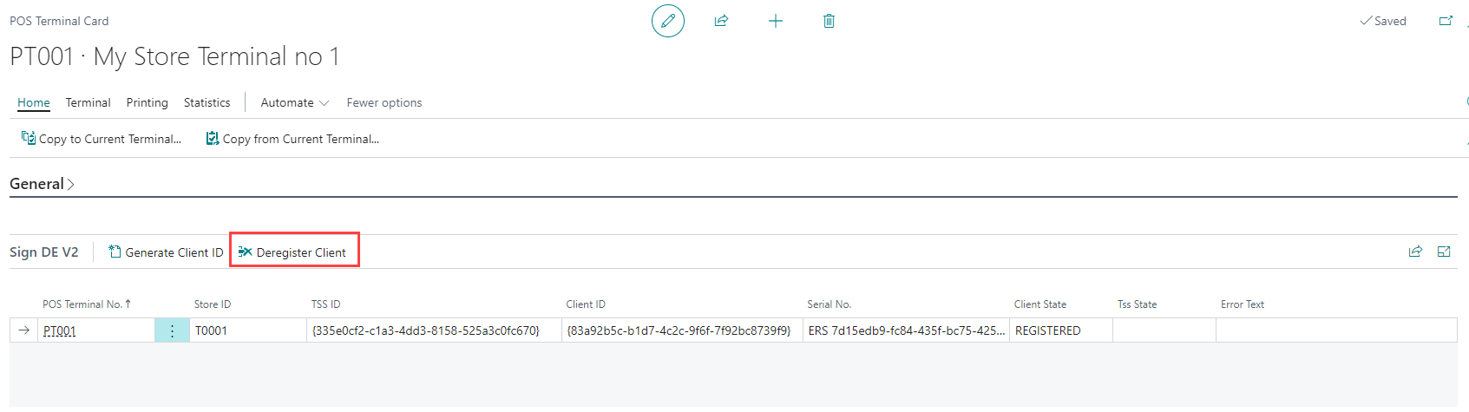Click the pencil edit icon
The image size is (1469, 412).
pyautogui.click(x=668, y=21)
